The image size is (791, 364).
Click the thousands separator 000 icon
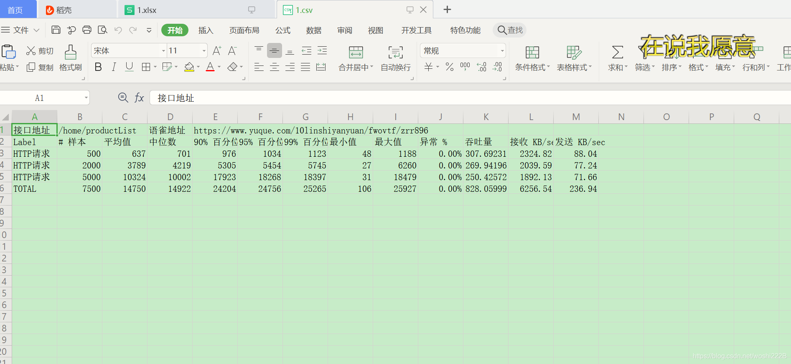tap(465, 67)
